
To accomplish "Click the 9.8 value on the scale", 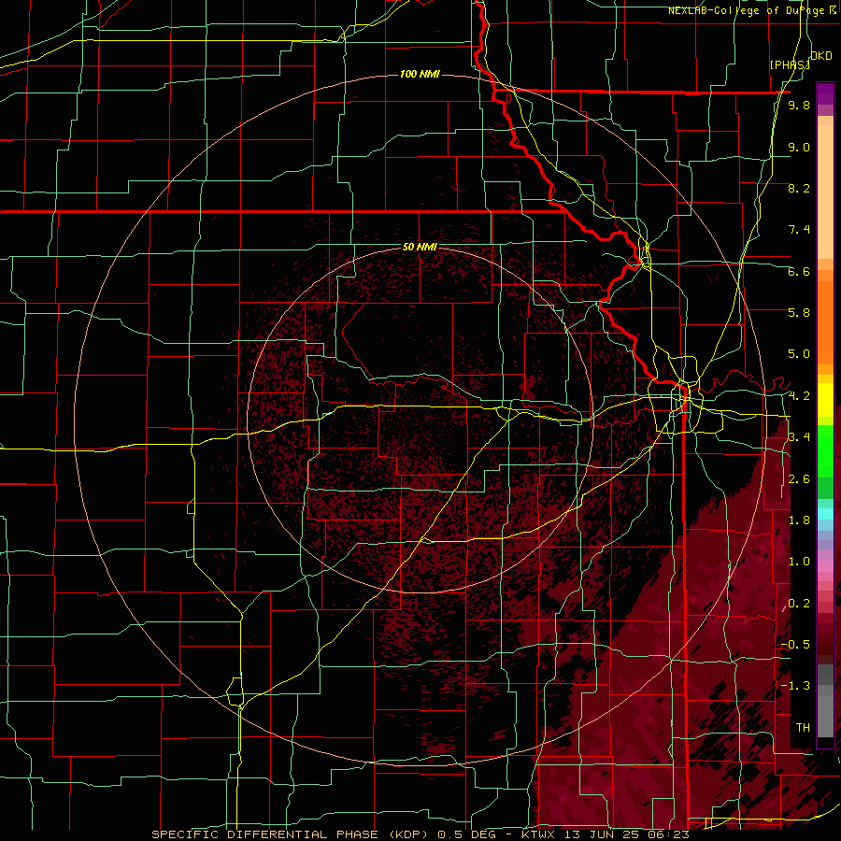I will point(799,105).
